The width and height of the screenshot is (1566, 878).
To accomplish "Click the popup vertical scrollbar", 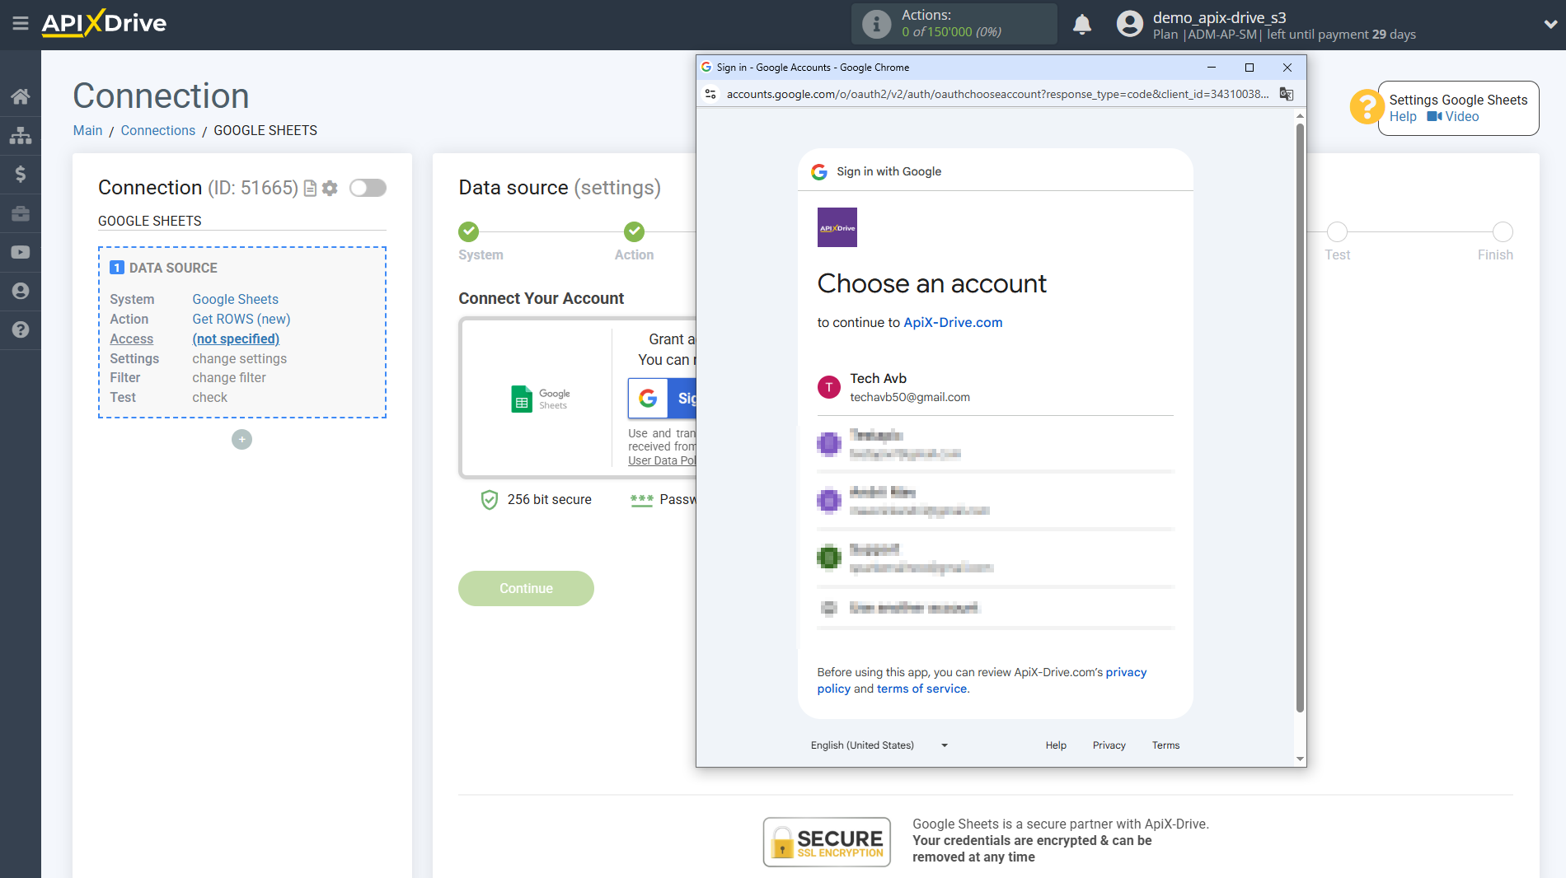I will tap(1300, 418).
